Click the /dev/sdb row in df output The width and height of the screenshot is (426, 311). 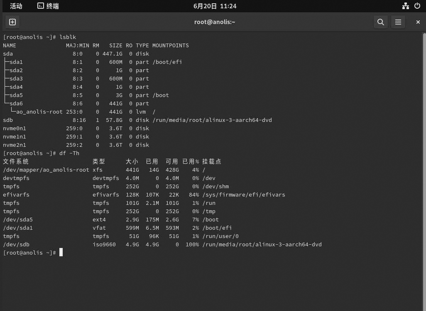coord(16,244)
